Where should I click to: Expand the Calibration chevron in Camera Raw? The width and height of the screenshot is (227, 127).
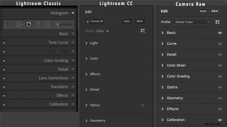[x=162, y=120]
